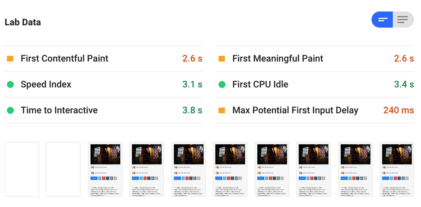Open the First Meaningful Paint metric details
This screenshot has height=207, width=421.
278,59
